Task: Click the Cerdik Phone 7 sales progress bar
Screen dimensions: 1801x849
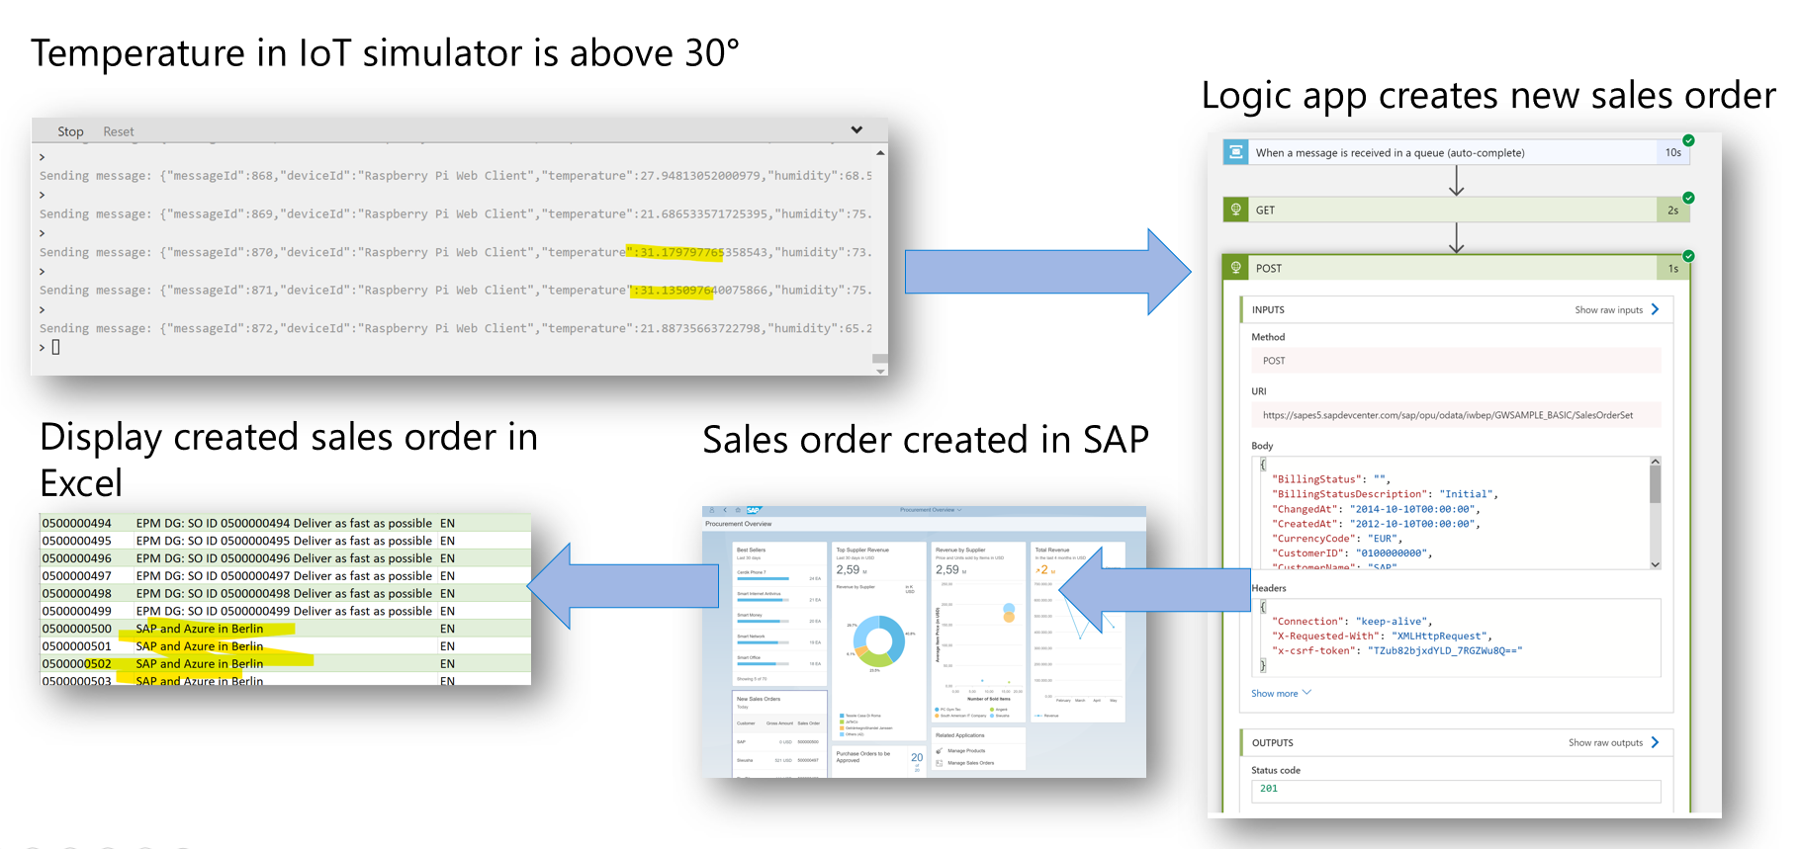Action: [x=763, y=578]
